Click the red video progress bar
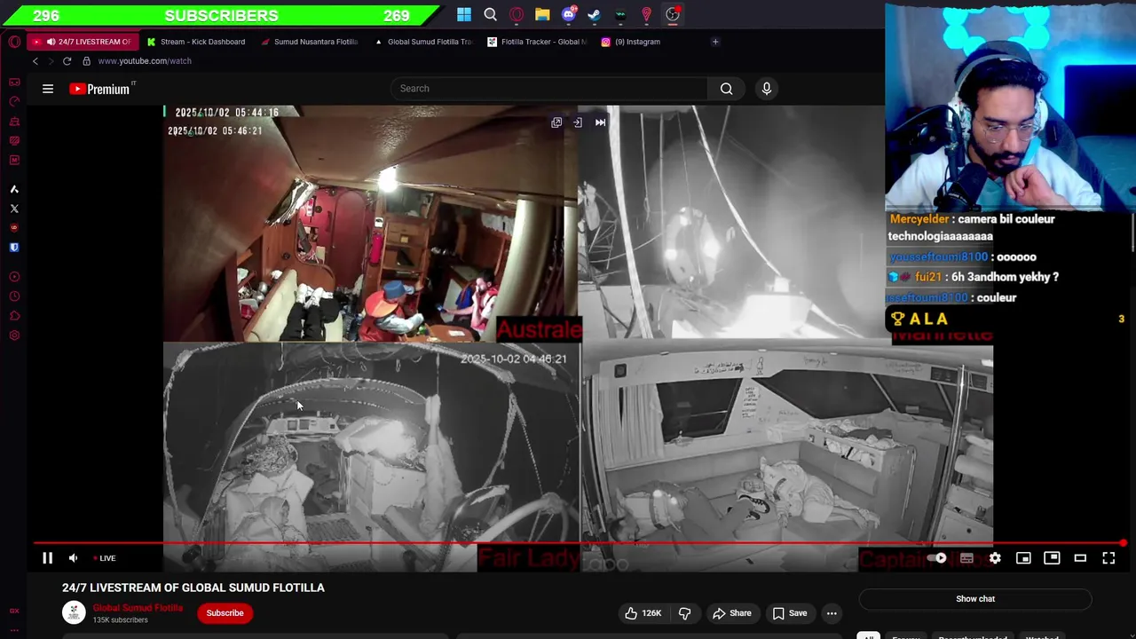The width and height of the screenshot is (1136, 639). (x=579, y=543)
